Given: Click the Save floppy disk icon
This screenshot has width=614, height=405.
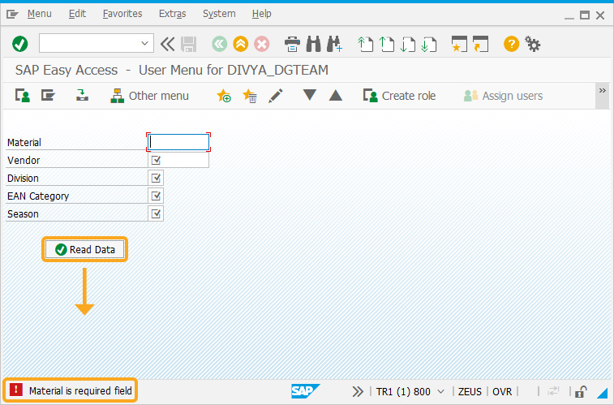Looking at the screenshot, I should pos(189,44).
